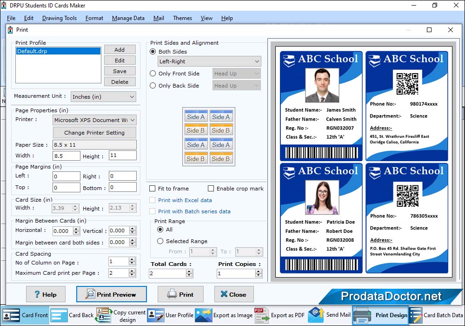Select Only Front Side option

[x=153, y=73]
